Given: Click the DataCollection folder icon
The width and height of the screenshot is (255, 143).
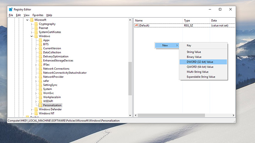Looking at the screenshot, I should (41, 52).
